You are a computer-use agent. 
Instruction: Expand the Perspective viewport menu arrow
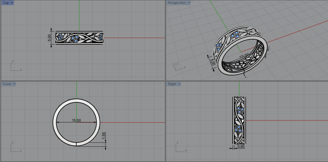tap(189, 3)
